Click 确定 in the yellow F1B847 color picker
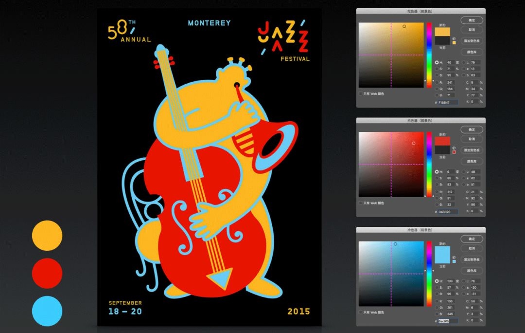Viewport: 525px width, 333px height. tap(472, 20)
